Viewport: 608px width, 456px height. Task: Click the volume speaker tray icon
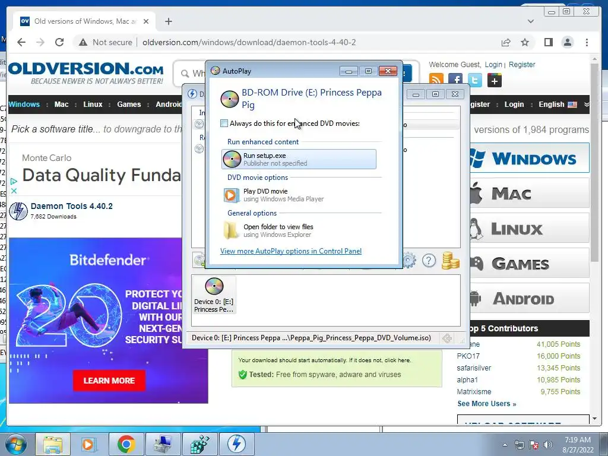click(548, 445)
